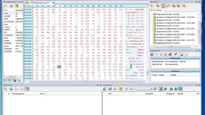Open the second bottom tab of the Исследователь panel
This screenshot has height=115, width=205.
[x=10, y=81]
